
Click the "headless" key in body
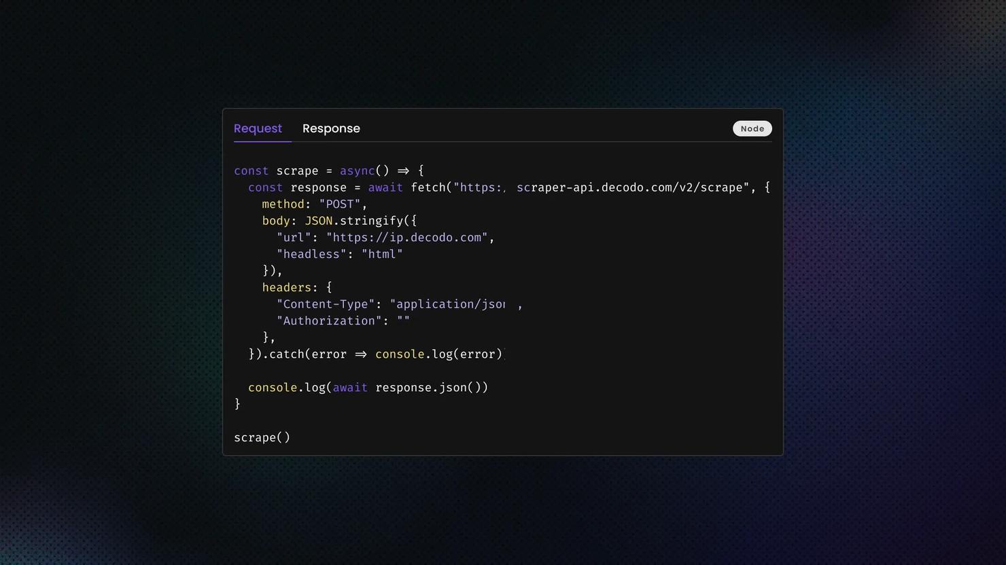(x=311, y=254)
